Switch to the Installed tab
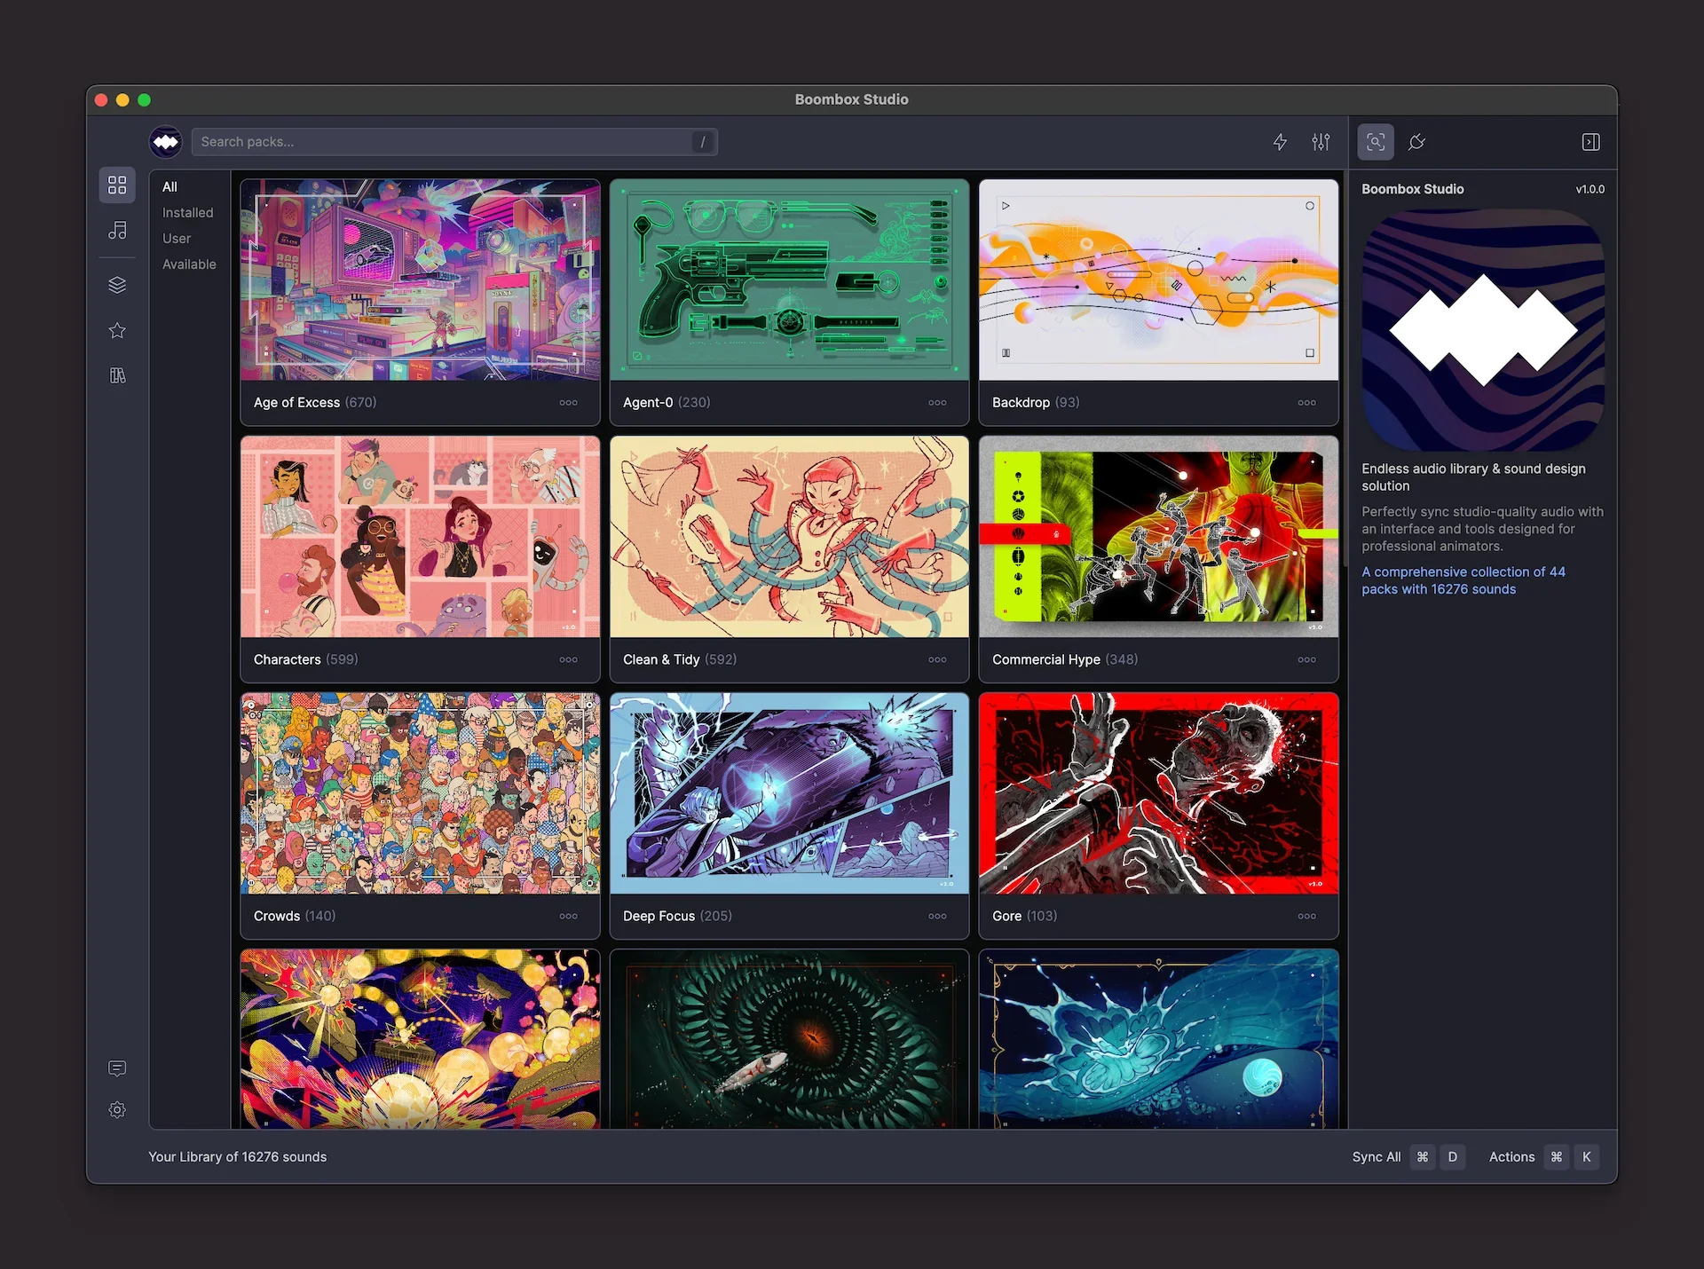Image resolution: width=1704 pixels, height=1269 pixels. [187, 212]
